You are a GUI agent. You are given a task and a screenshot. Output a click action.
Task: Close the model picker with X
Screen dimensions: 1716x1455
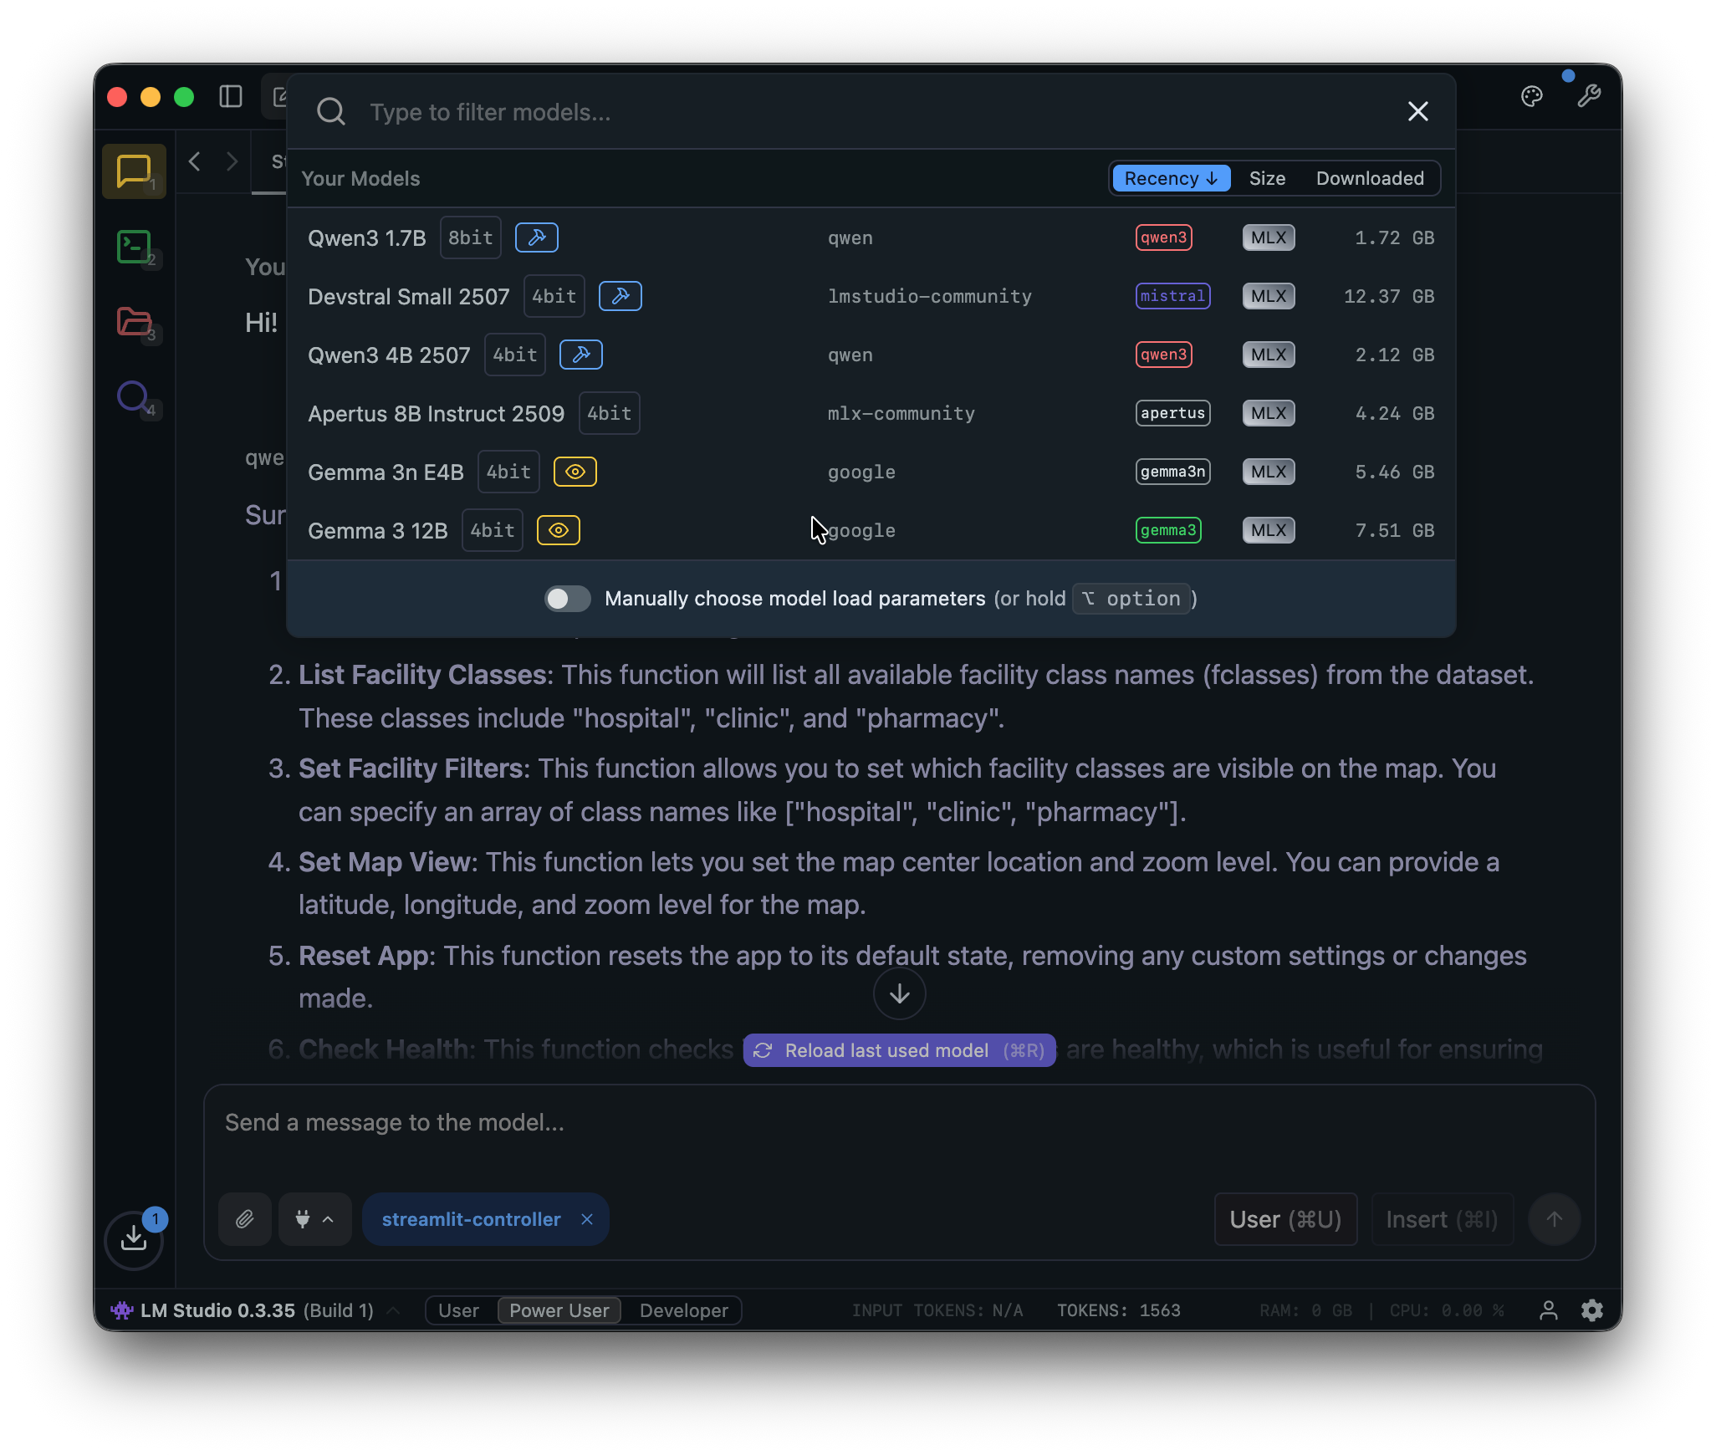pos(1417,111)
